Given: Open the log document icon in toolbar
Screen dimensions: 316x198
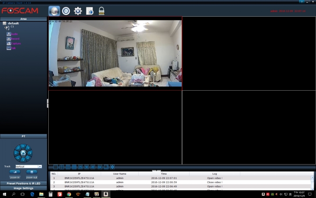Looking at the screenshot, I should click(x=90, y=11).
